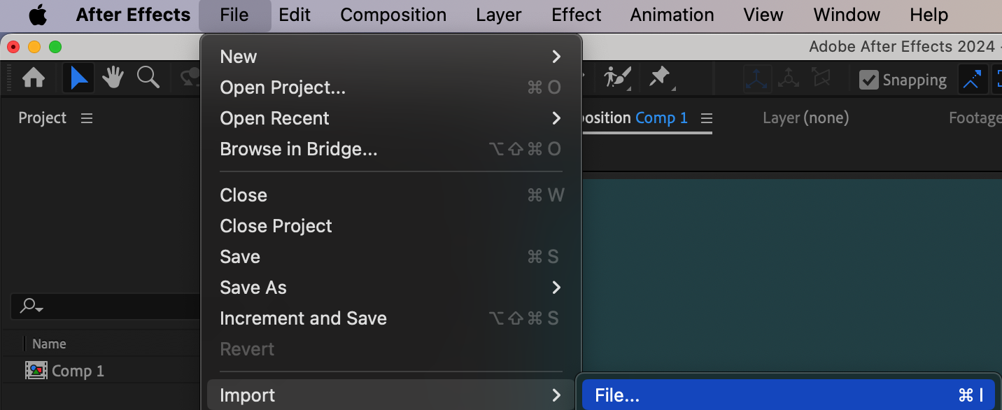Toggle the Snapping checkbox

coord(869,80)
